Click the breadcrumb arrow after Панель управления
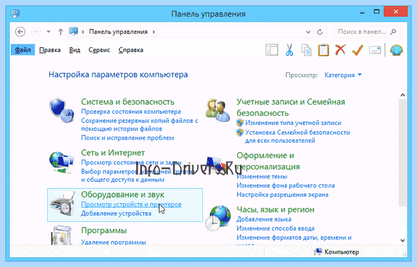The width and height of the screenshot is (417, 267). click(x=154, y=32)
